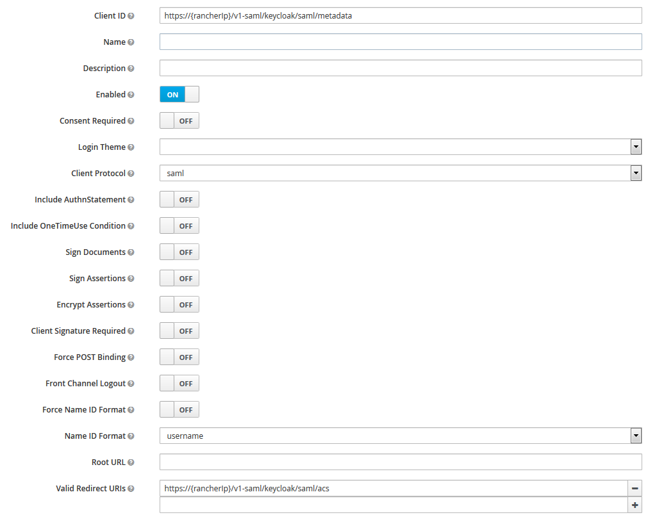Turn on Sign Assertions switch
Viewport: 664px width, 515px height.
179,278
